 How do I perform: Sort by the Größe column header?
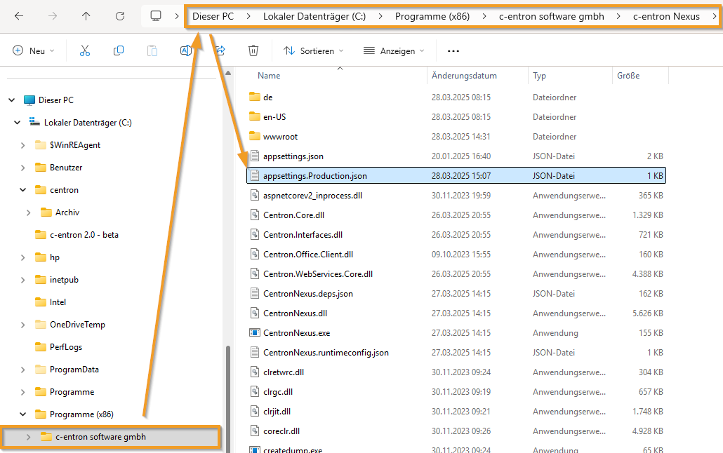628,76
